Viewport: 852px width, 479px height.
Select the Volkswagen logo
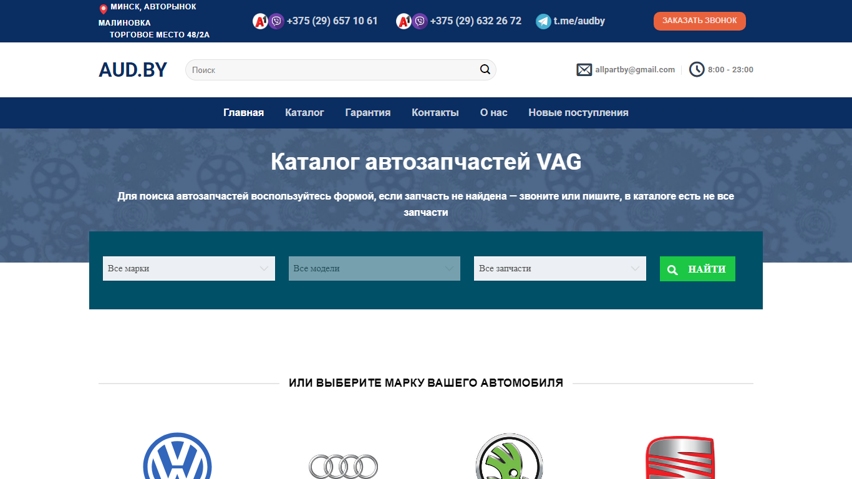177,456
